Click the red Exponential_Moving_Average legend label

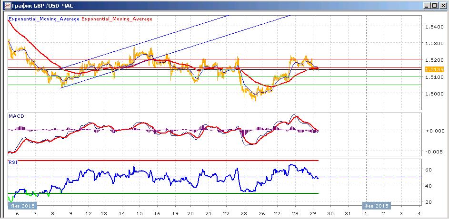click(x=117, y=19)
